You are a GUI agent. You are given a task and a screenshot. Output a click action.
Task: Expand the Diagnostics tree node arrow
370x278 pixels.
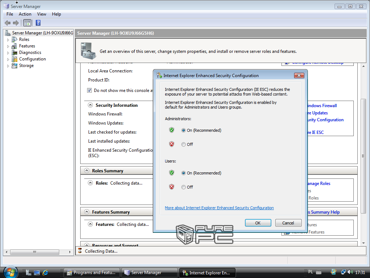pyautogui.click(x=8, y=53)
